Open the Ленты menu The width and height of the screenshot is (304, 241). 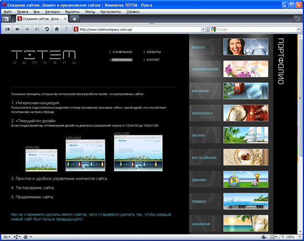tap(90, 12)
